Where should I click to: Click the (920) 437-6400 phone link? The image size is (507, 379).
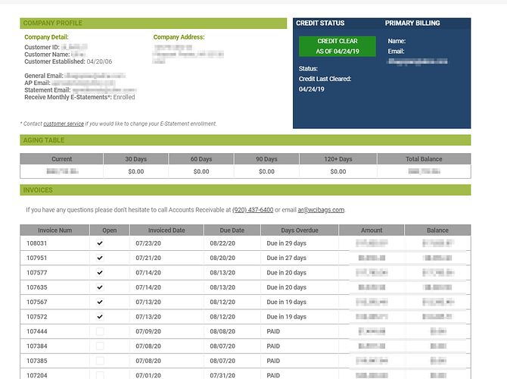click(x=253, y=210)
